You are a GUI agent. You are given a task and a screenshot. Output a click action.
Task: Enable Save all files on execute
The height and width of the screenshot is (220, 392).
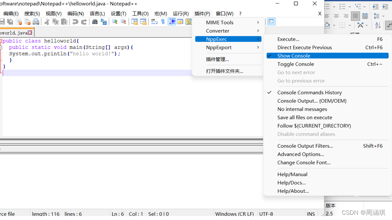pyautogui.click(x=327, y=118)
